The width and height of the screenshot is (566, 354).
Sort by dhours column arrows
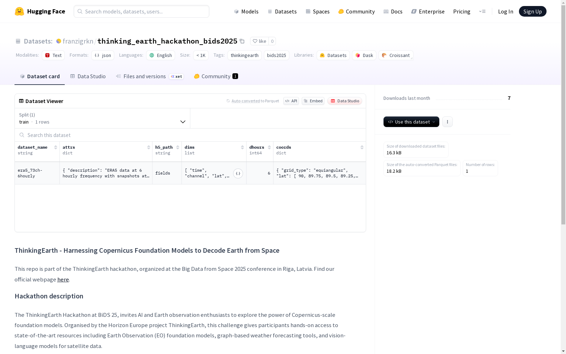pyautogui.click(x=269, y=147)
